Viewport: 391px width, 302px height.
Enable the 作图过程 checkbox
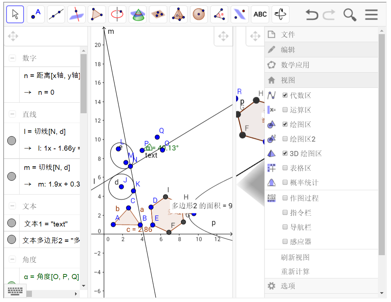285,198
